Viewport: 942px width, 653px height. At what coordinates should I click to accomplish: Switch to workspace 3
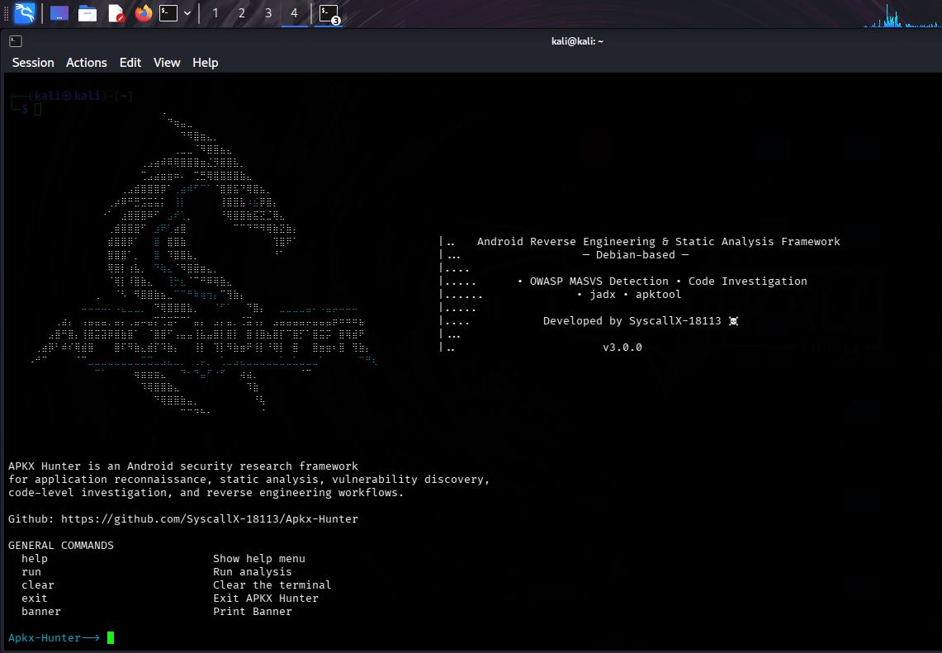tap(268, 13)
